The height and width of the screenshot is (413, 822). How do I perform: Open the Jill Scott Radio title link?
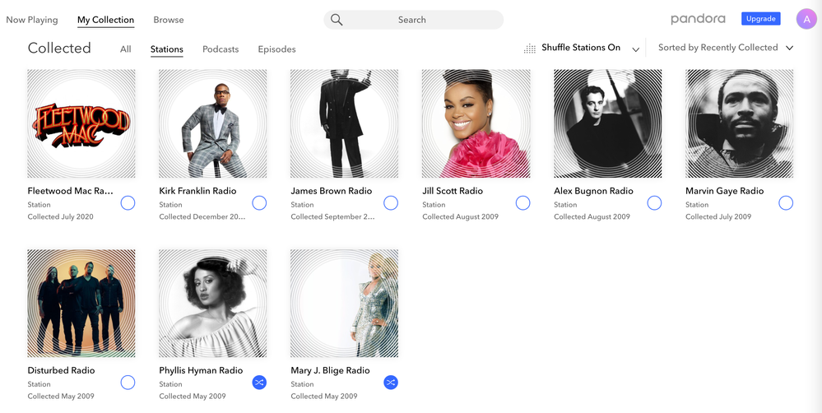pos(453,191)
